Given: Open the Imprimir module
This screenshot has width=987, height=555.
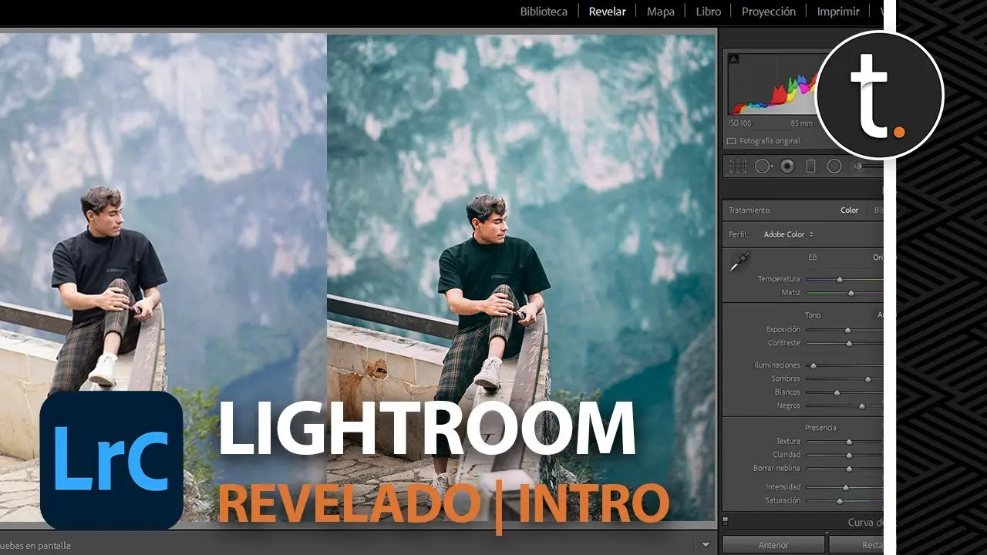Looking at the screenshot, I should click(838, 12).
